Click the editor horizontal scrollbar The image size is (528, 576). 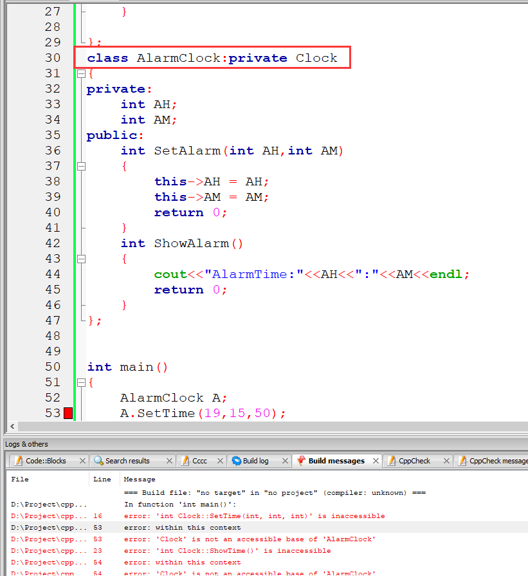(257, 427)
